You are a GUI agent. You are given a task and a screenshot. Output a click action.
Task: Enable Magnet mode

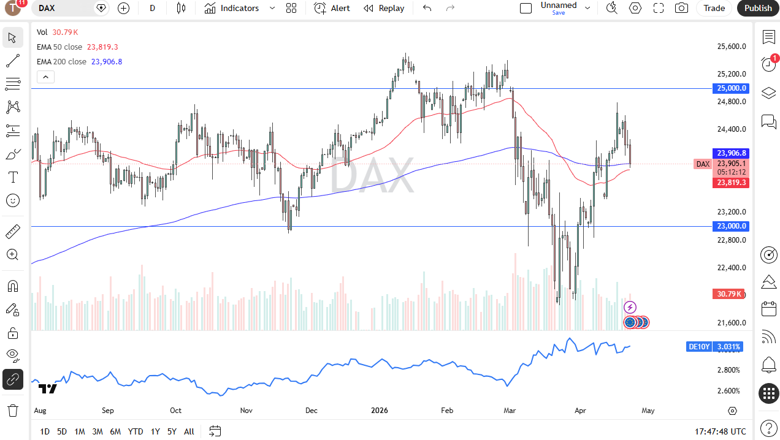12,286
